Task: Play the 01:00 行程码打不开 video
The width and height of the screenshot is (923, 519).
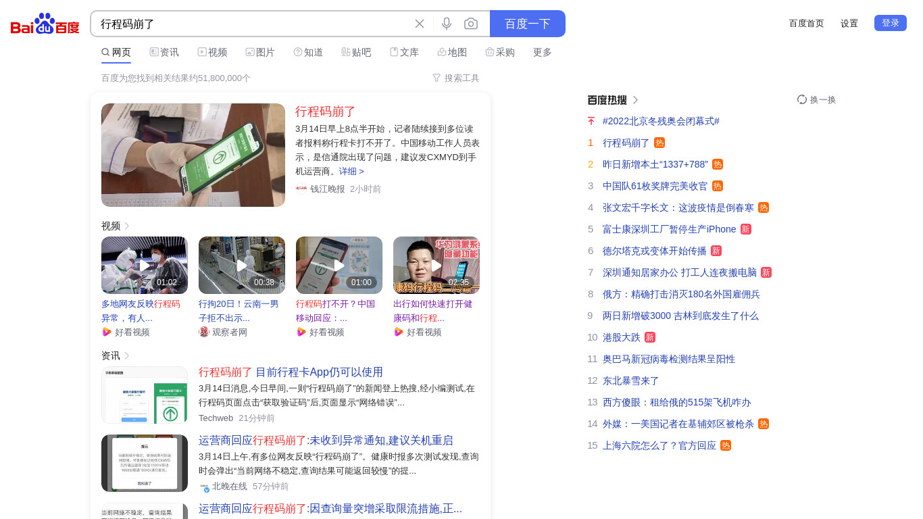Action: 339,265
